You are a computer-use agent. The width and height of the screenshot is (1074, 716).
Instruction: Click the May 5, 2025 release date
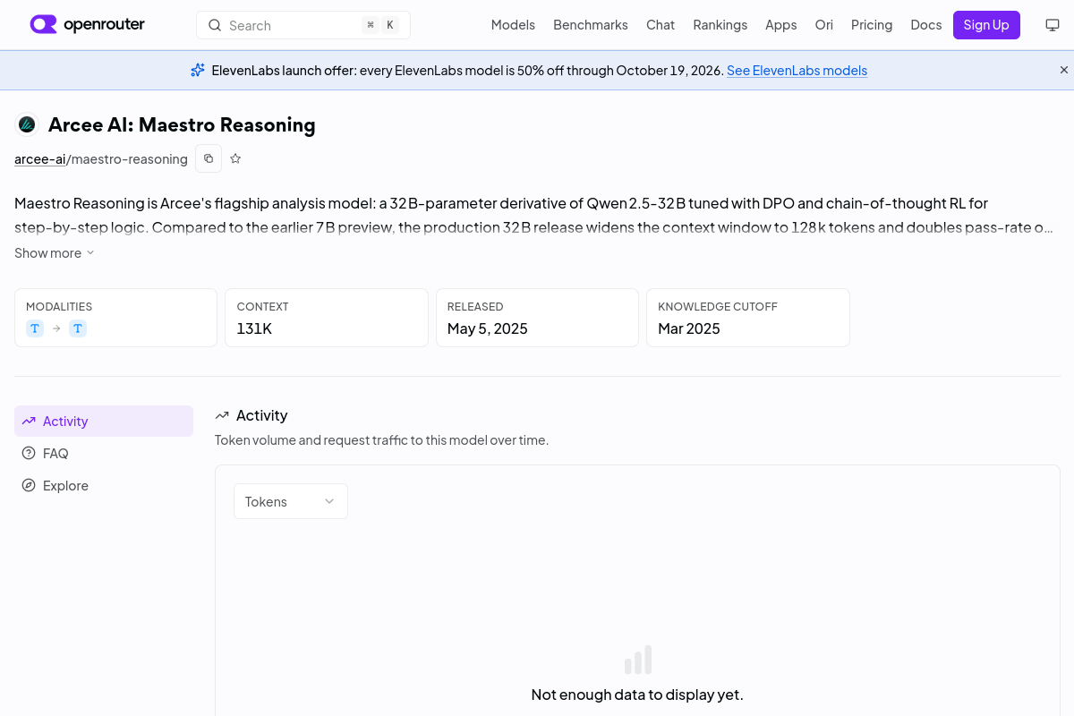488,328
